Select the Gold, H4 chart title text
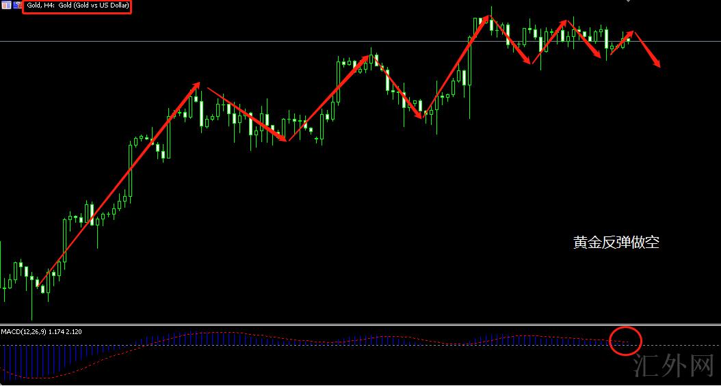This screenshot has width=721, height=386. 78,5
